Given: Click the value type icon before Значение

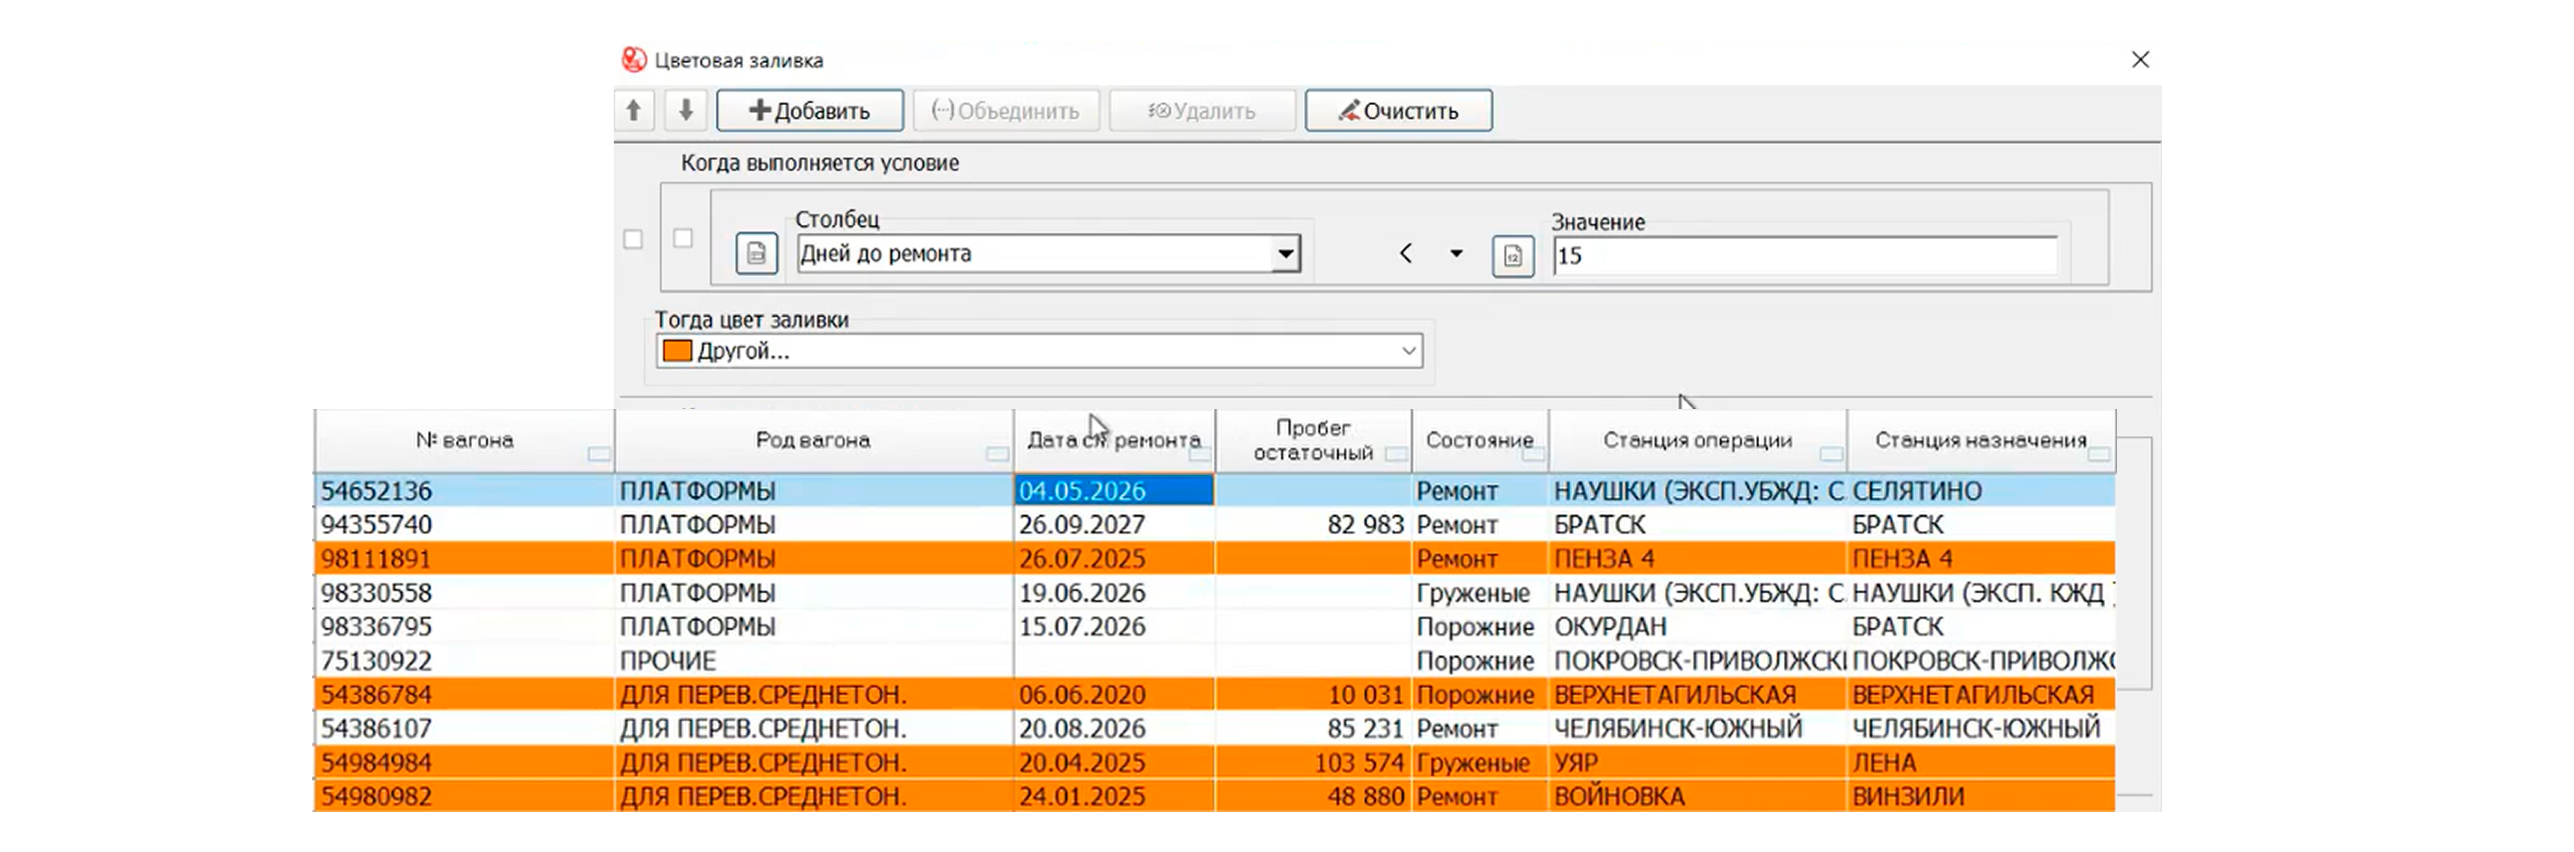Looking at the screenshot, I should point(1512,257).
